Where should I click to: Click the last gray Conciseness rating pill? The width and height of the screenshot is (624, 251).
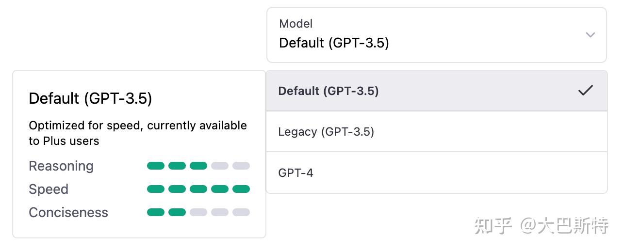[241, 212]
